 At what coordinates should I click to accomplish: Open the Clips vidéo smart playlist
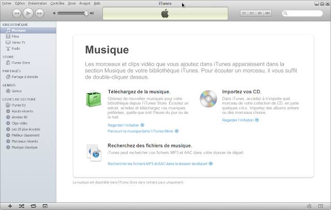[x=28, y=123]
